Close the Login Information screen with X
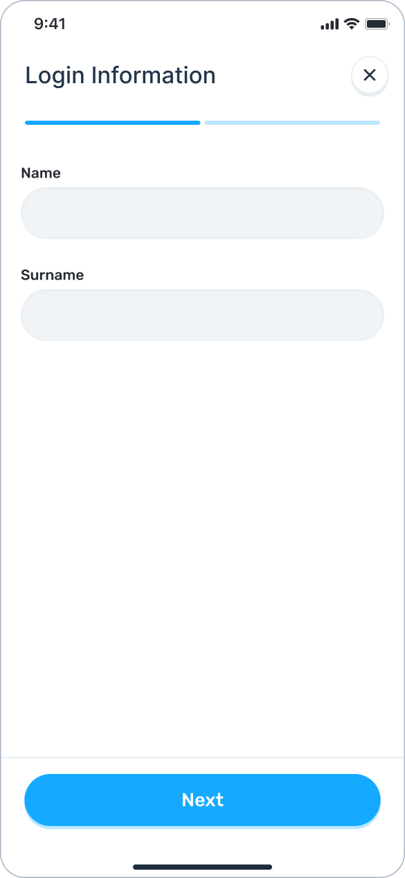Image resolution: width=405 pixels, height=878 pixels. click(x=370, y=75)
